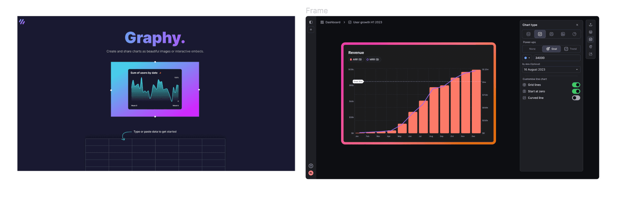This screenshot has width=619, height=199.
Task: Select the Trend power-up tab
Action: 571,49
